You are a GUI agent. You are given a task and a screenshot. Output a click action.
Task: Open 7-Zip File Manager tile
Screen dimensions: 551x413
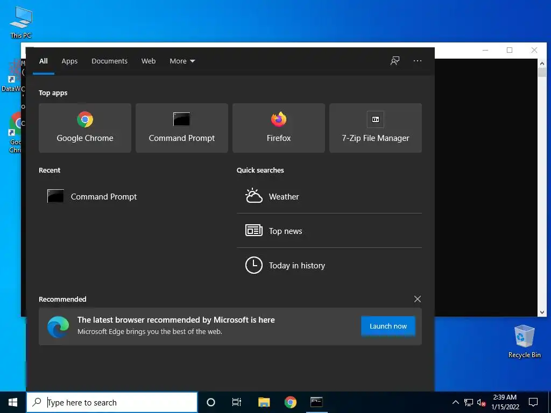375,128
